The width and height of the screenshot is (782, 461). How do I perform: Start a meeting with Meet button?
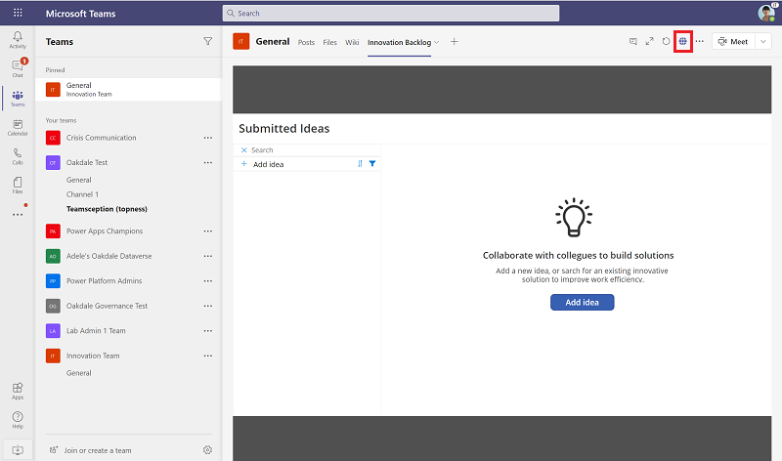[x=733, y=41]
